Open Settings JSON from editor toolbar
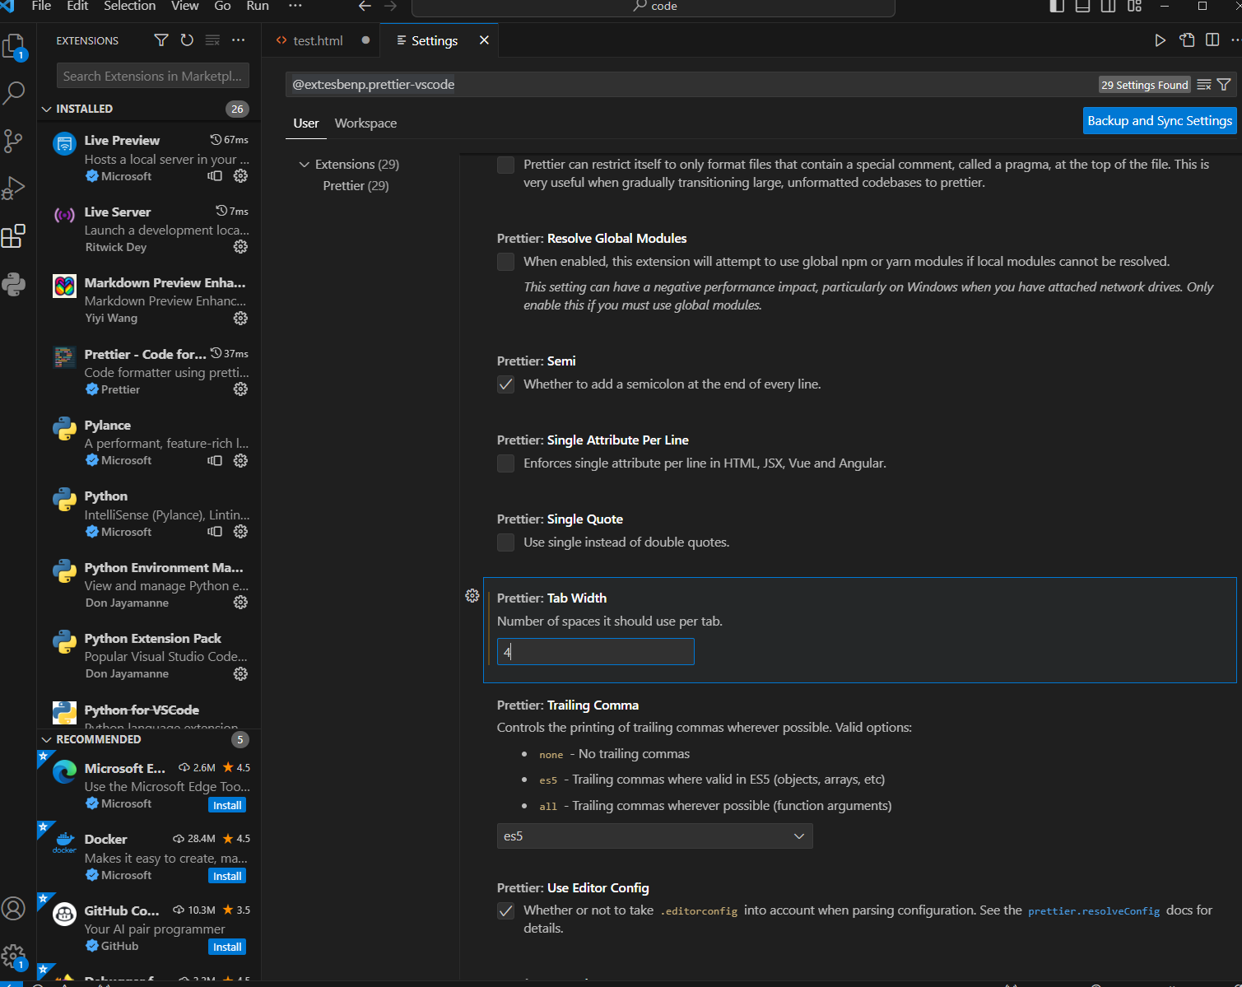The image size is (1242, 987). (x=1187, y=40)
